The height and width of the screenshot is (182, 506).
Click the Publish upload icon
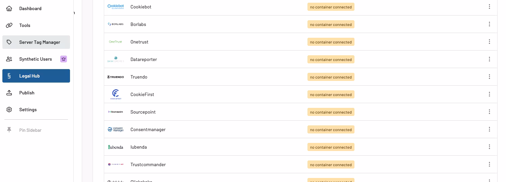pyautogui.click(x=9, y=93)
